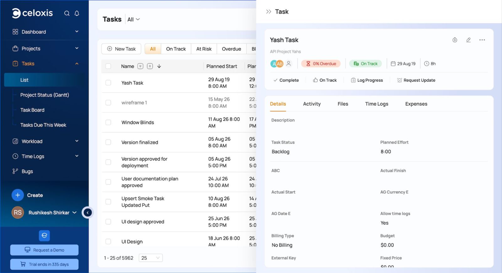Image resolution: width=502 pixels, height=273 pixels.
Task: Check the Yash Task row checkbox
Action: (108, 83)
